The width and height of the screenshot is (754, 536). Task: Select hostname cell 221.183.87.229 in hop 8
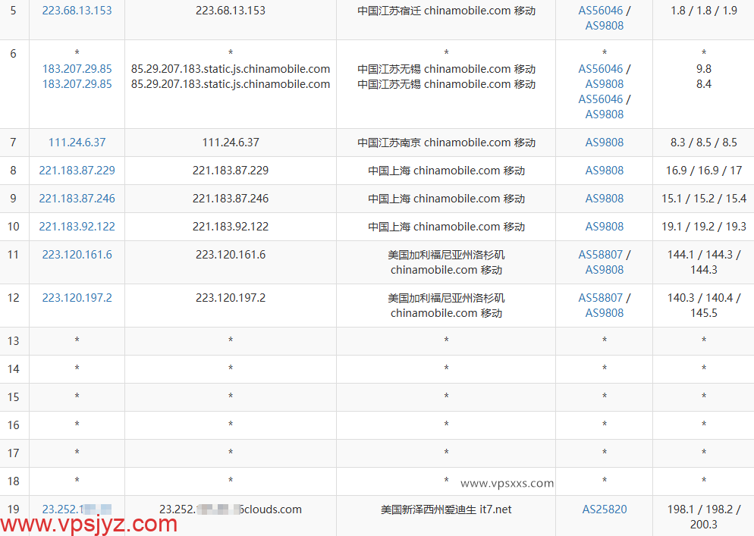click(x=231, y=170)
